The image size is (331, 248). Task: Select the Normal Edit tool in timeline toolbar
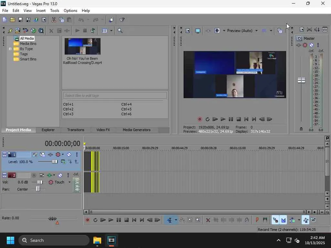tap(169, 220)
